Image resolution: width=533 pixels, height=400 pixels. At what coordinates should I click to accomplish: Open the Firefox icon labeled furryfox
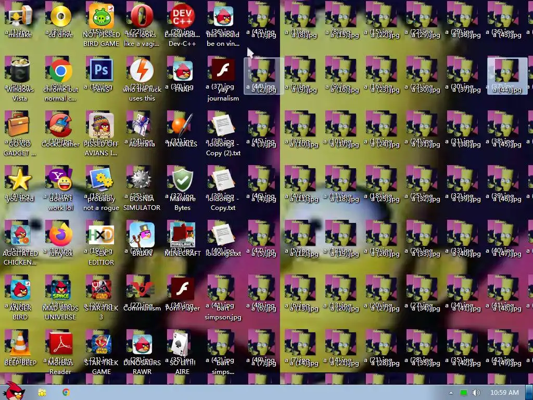tap(60, 234)
